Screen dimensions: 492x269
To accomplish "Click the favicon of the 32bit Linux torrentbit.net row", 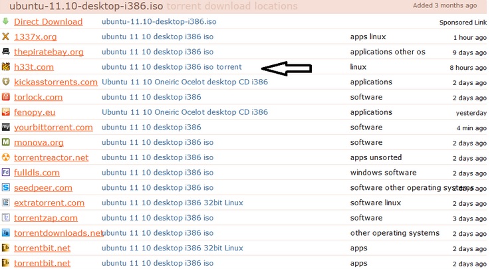I will tap(5, 248).
